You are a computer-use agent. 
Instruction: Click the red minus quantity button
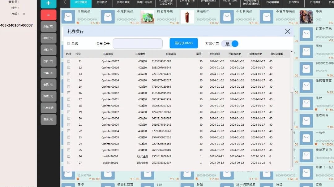click(48, 15)
